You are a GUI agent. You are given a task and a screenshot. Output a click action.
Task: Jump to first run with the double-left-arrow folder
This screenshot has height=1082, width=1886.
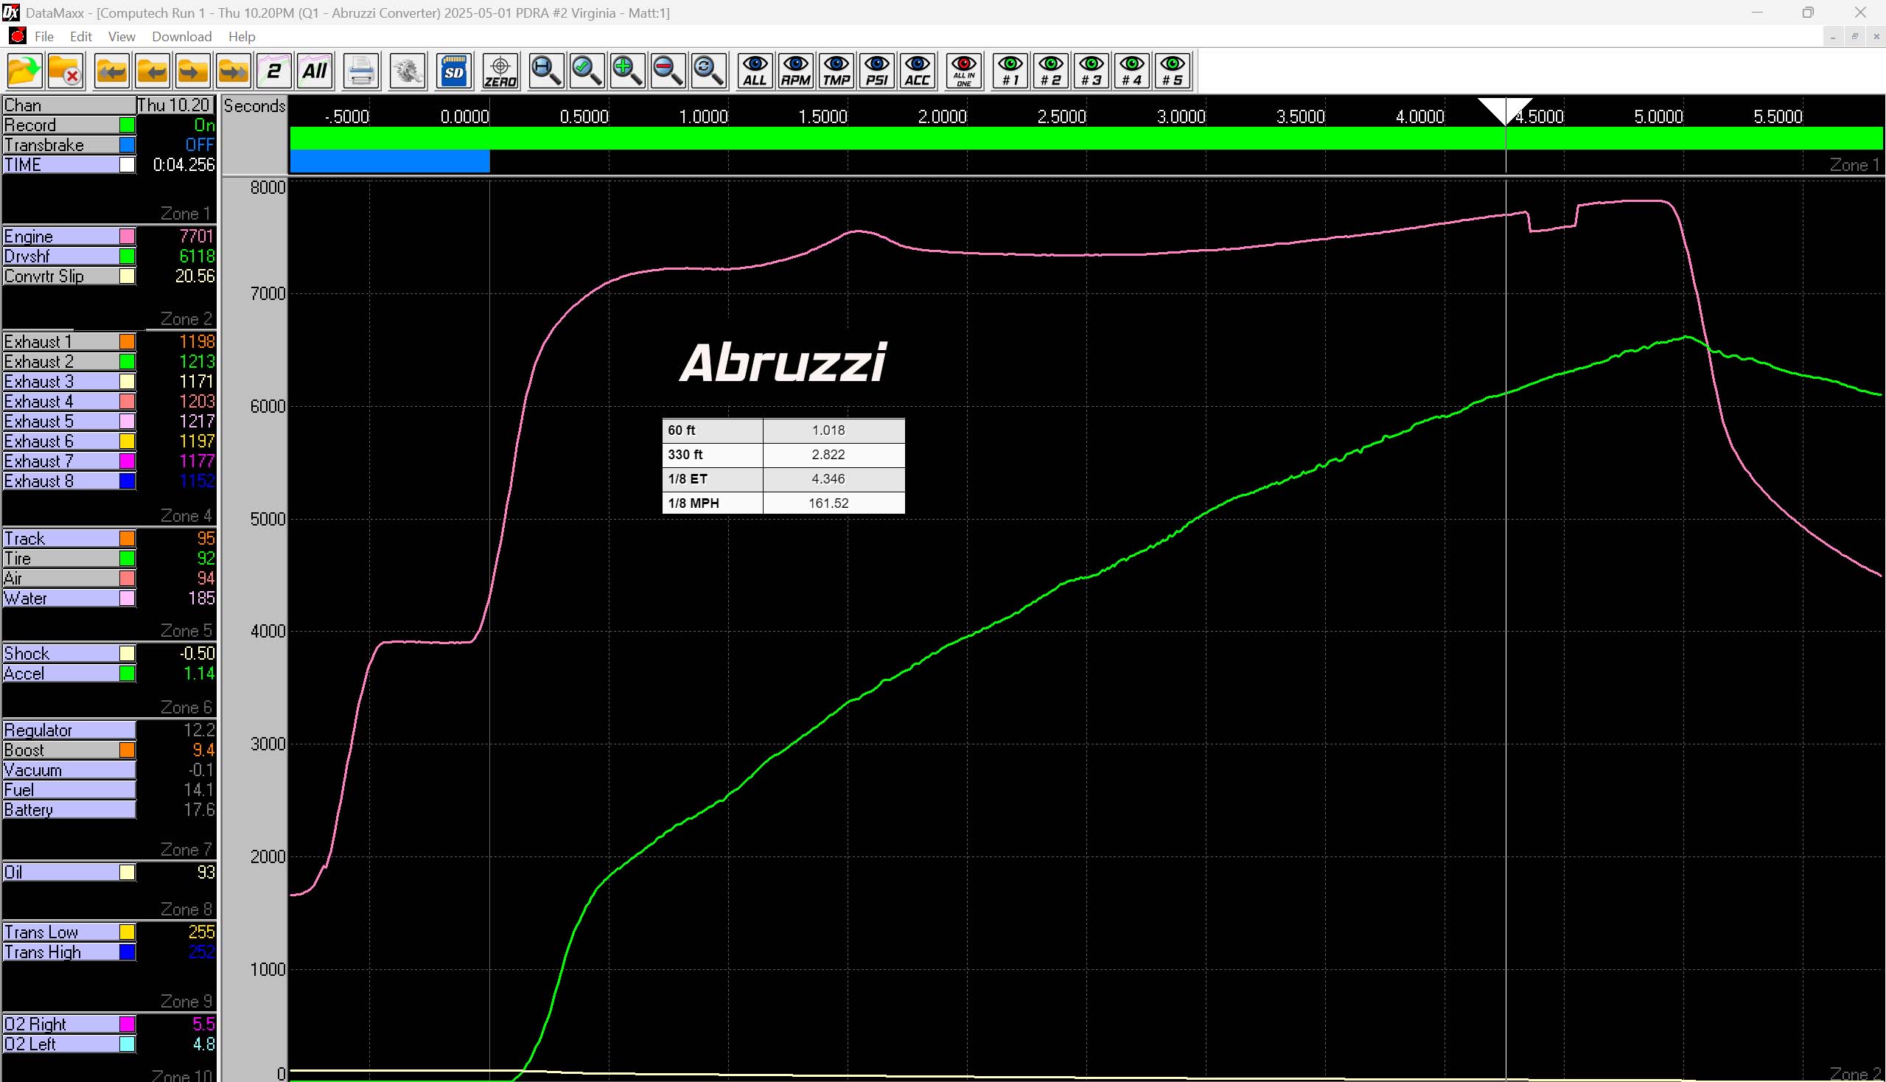[111, 71]
